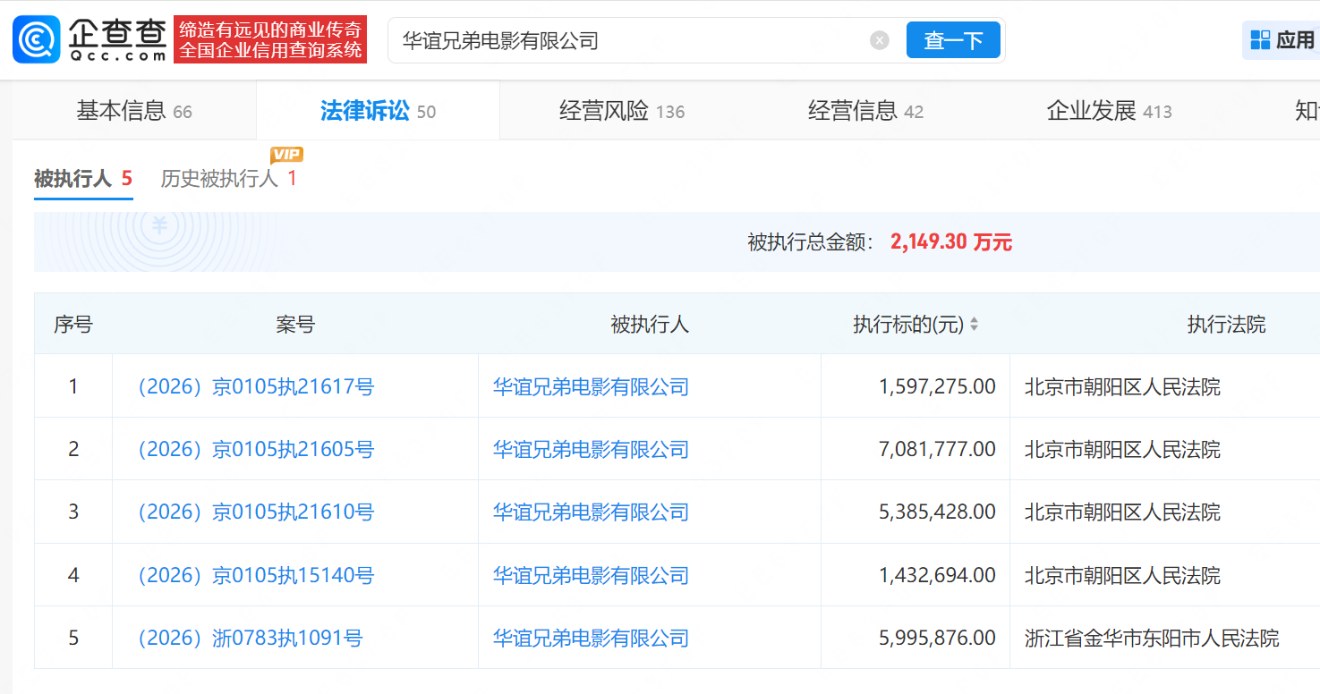Open 华谊兄弟电影有限公司 link in row 2
The height and width of the screenshot is (694, 1320).
tap(592, 449)
